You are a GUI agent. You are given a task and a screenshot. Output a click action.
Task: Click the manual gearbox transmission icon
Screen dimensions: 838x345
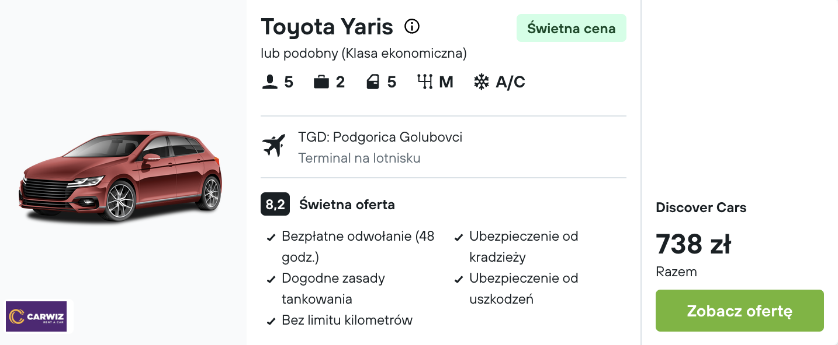425,82
